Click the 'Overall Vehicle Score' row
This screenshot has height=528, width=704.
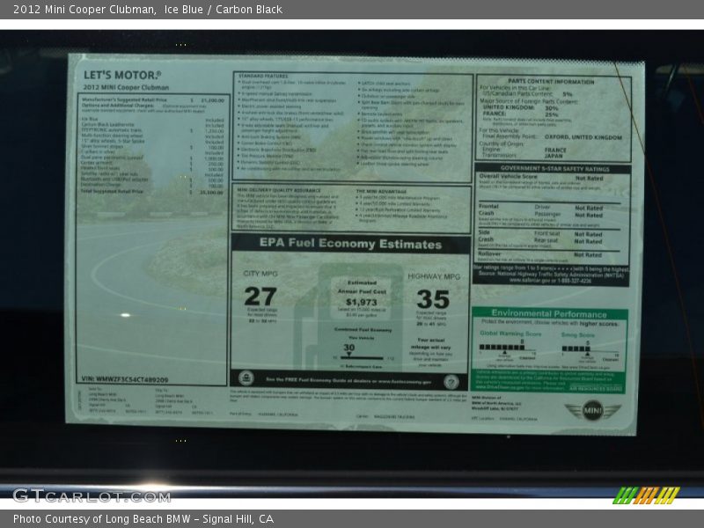point(541,178)
